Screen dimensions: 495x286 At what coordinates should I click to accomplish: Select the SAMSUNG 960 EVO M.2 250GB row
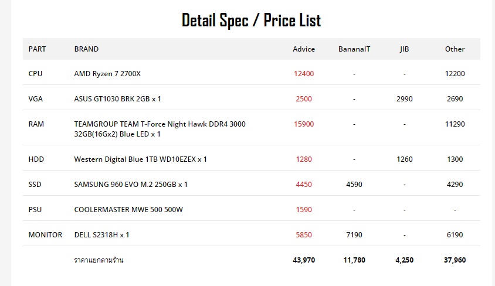tap(131, 185)
